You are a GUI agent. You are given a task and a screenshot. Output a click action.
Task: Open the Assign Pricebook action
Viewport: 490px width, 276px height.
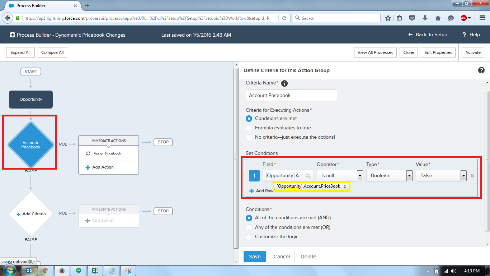pos(107,153)
